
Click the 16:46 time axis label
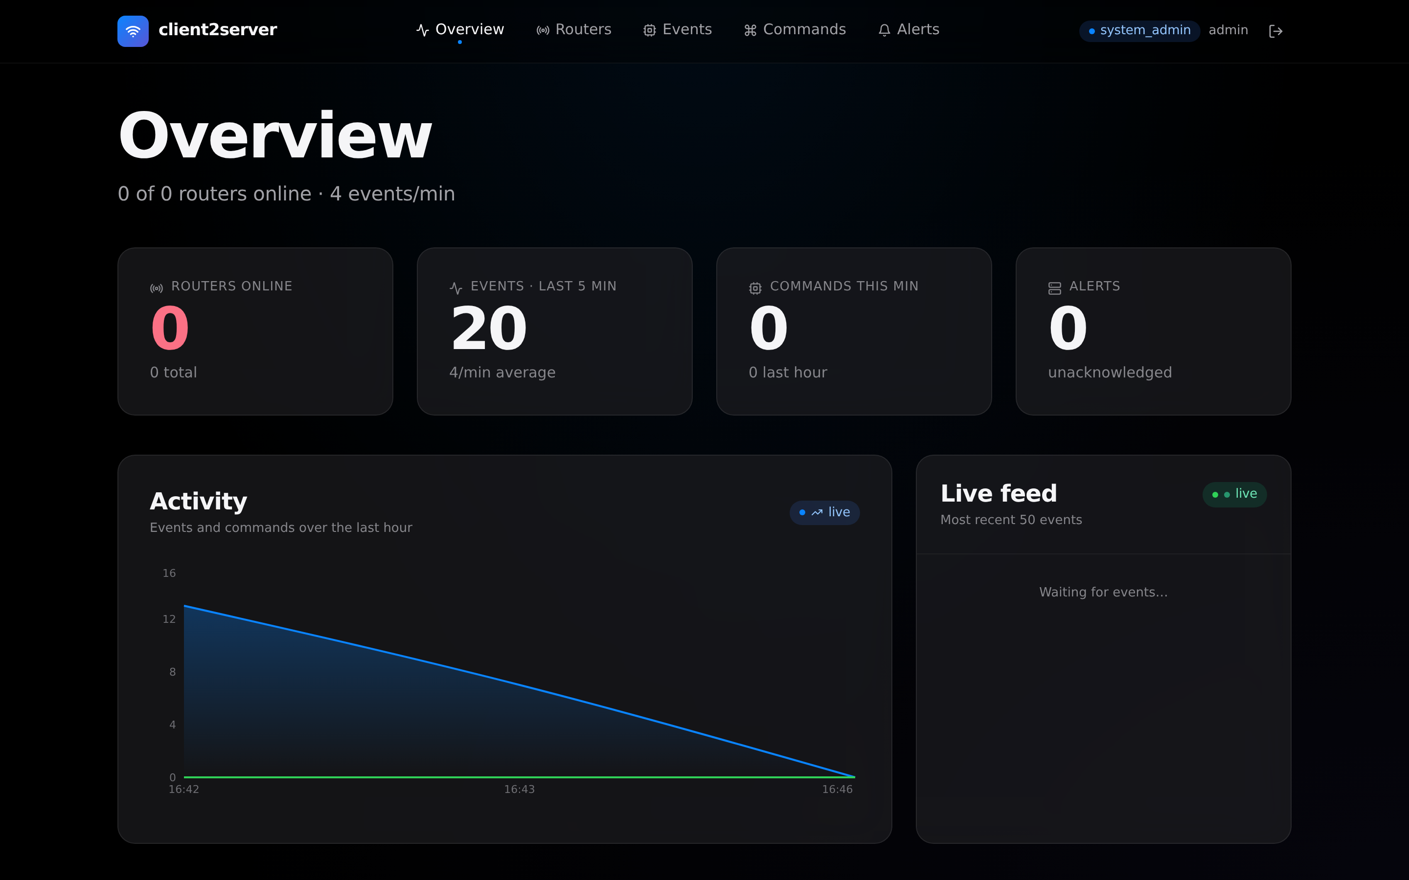pyautogui.click(x=837, y=789)
